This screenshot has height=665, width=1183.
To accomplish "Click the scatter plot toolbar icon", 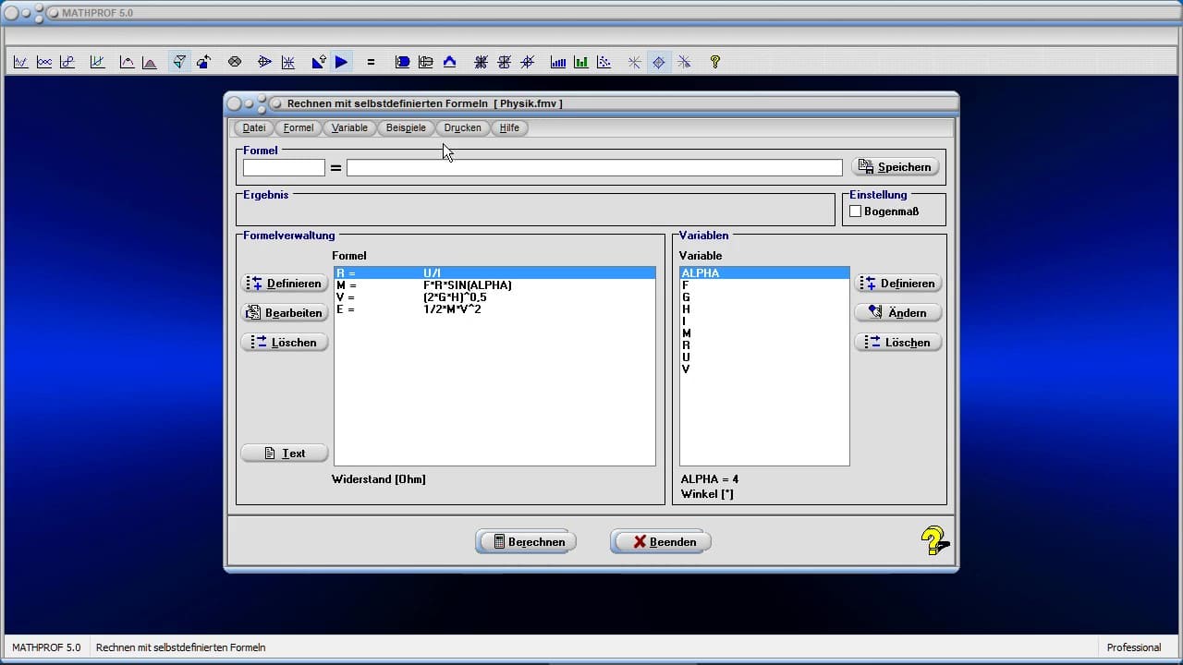I will [x=604, y=63].
